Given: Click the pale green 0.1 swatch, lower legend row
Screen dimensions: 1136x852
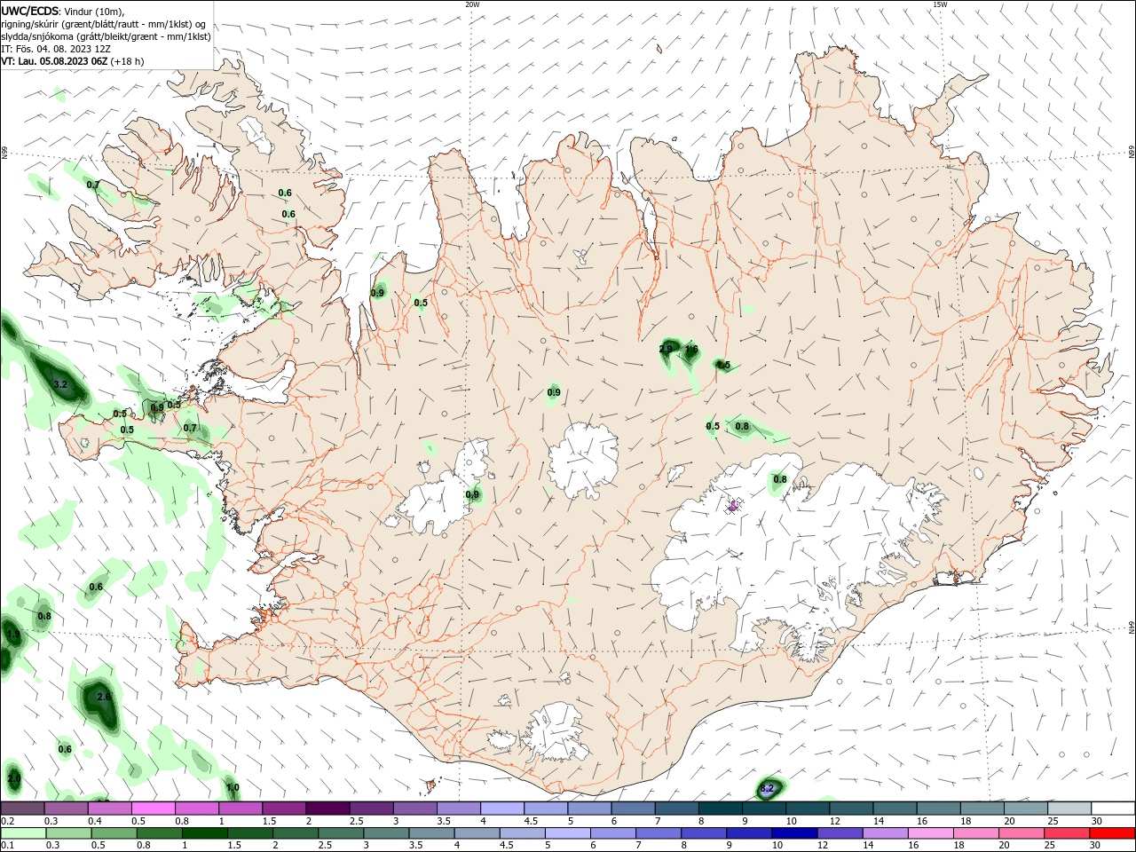Looking at the screenshot, I should click(23, 833).
